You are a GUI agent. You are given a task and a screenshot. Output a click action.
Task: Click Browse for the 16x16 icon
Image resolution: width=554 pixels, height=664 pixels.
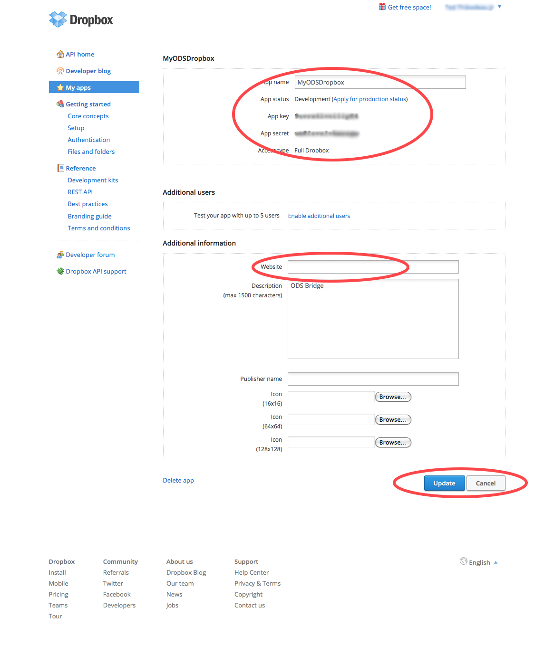click(393, 397)
